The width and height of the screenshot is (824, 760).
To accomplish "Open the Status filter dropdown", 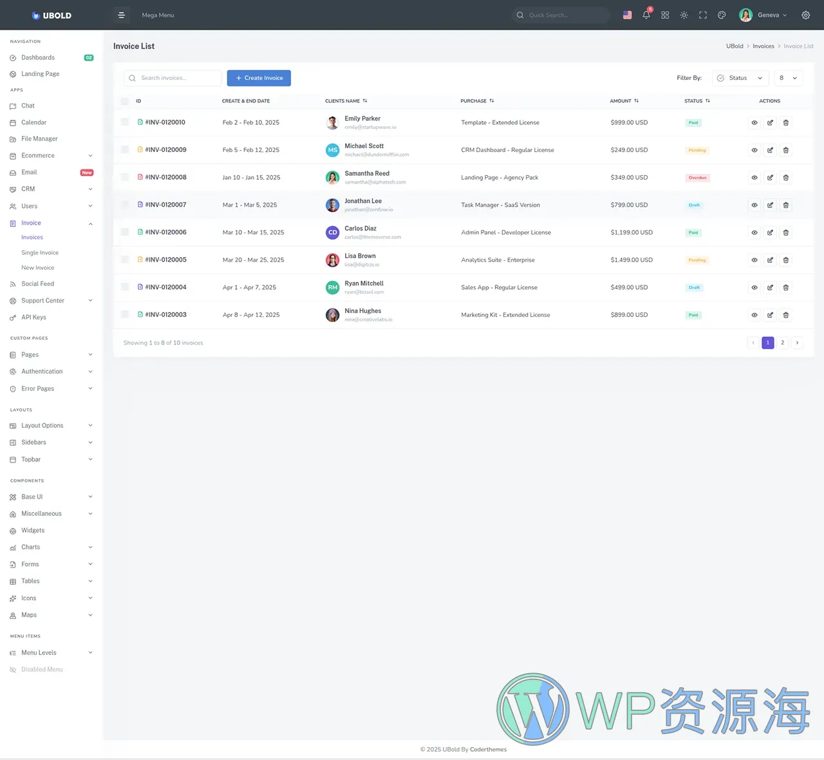I will (740, 78).
